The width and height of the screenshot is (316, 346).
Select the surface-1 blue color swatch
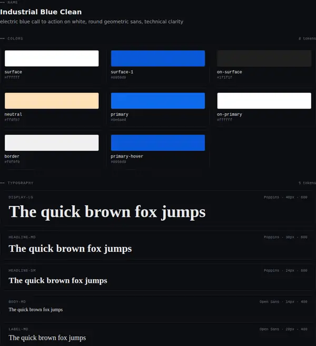pyautogui.click(x=158, y=58)
